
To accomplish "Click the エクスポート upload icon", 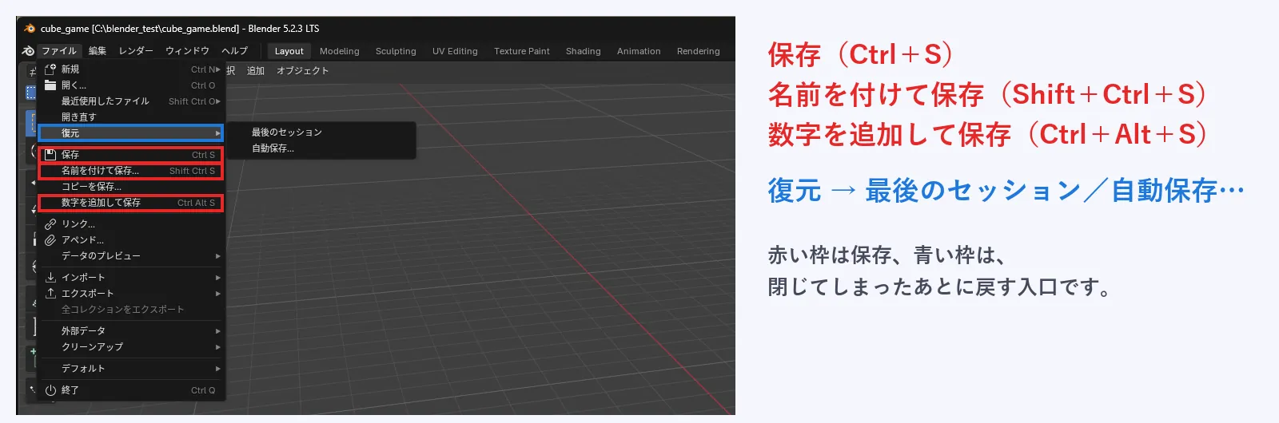I will 50,294.
